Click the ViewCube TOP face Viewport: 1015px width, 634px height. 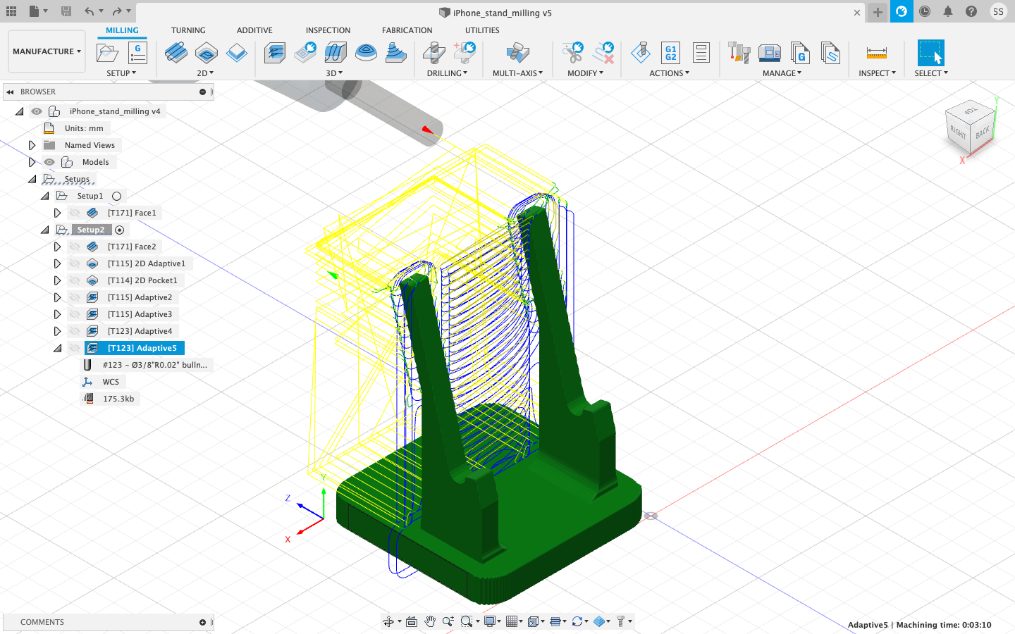tap(969, 111)
